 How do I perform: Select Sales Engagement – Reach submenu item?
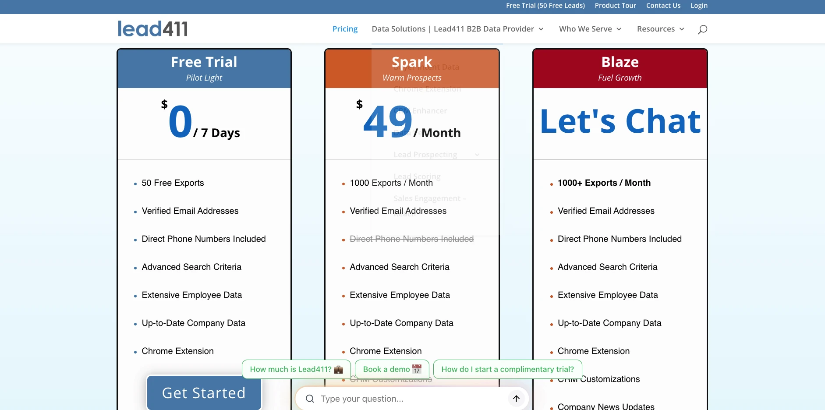click(x=430, y=206)
